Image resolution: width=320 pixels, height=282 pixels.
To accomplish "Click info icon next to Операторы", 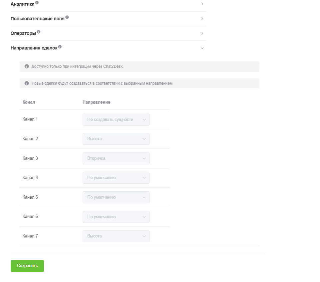I will click(39, 32).
